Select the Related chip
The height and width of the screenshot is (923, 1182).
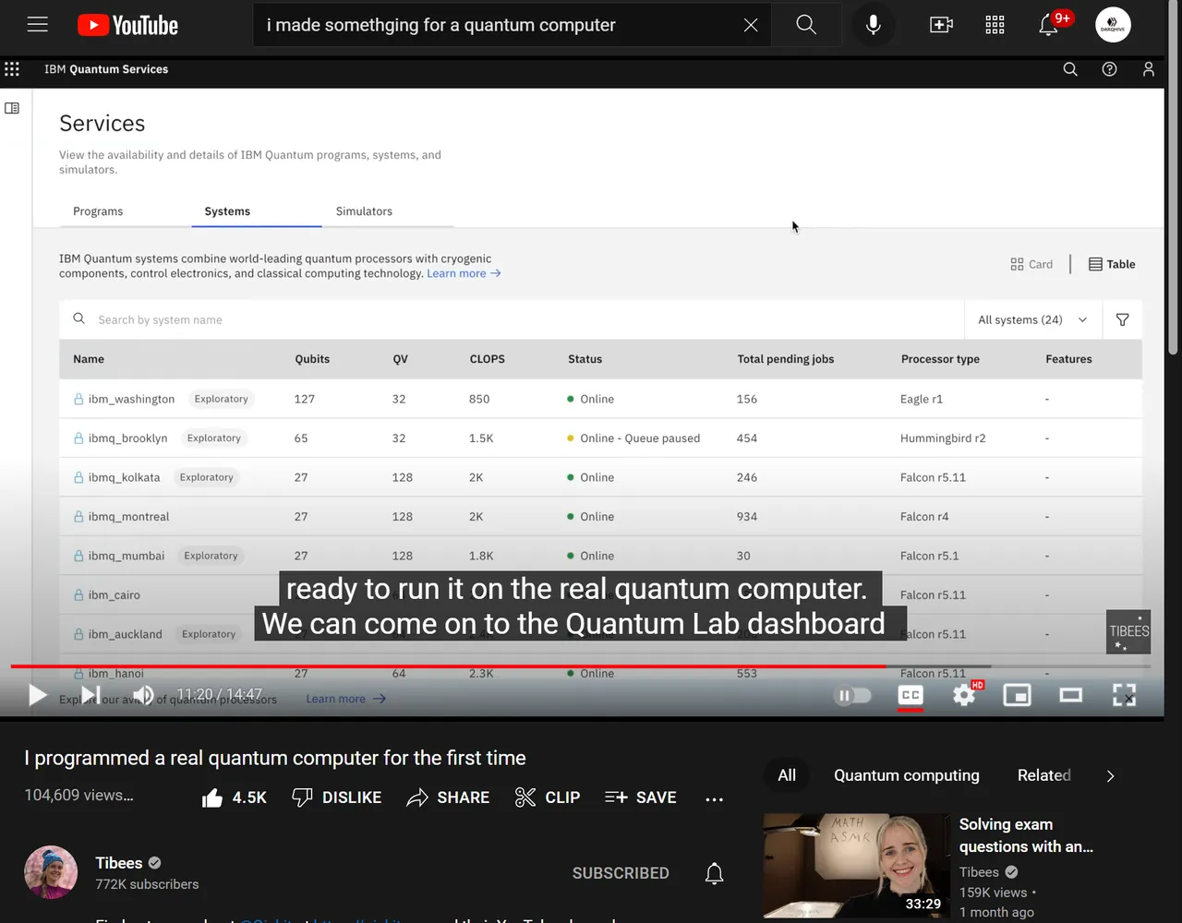pos(1044,775)
